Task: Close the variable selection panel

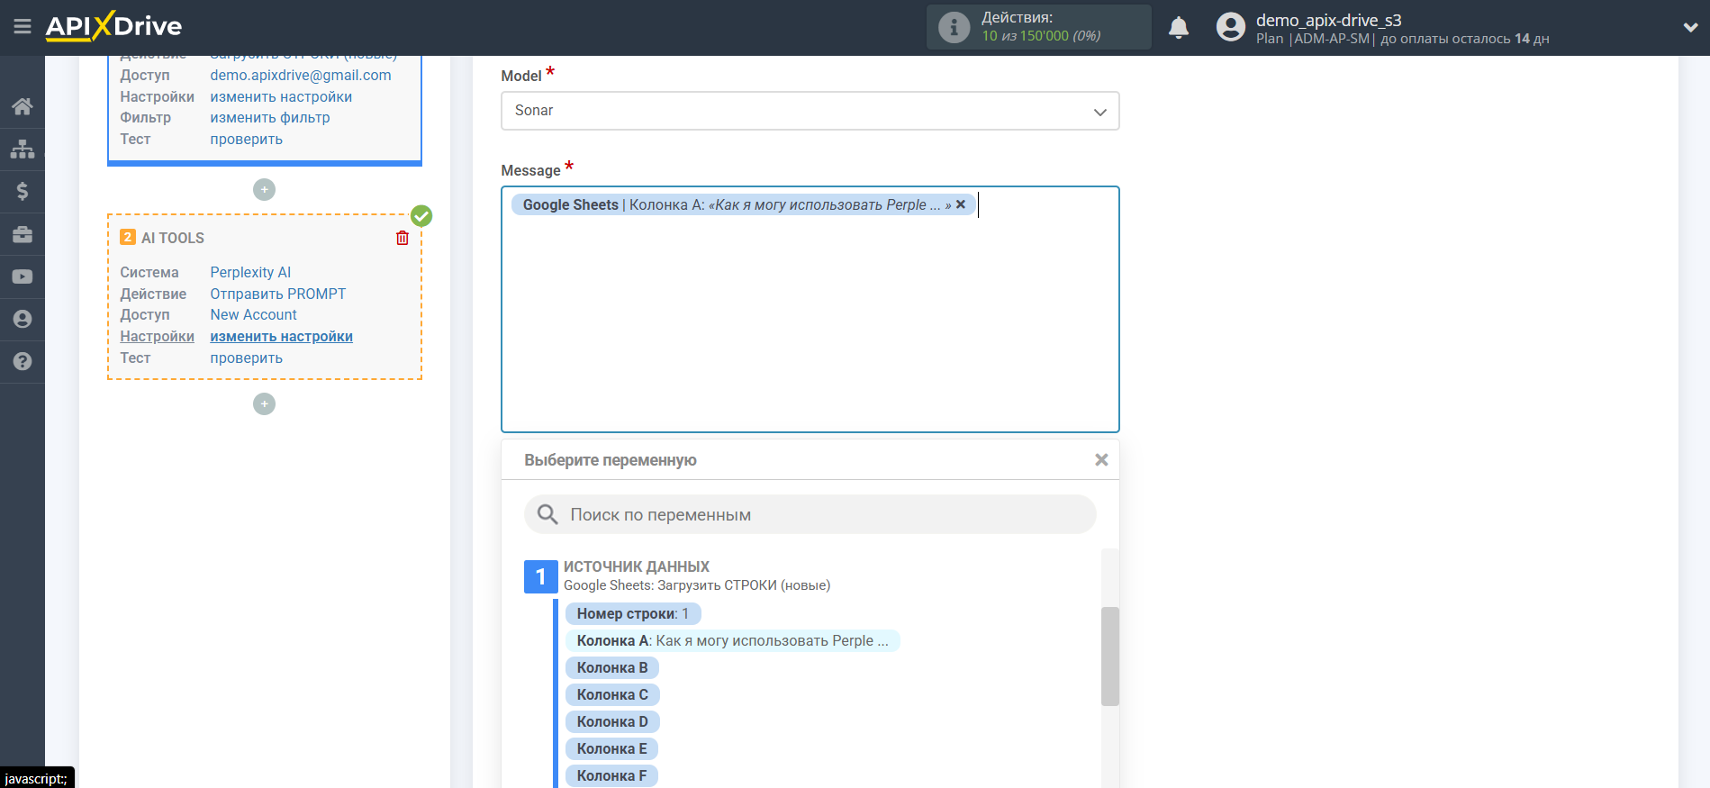Action: [1101, 459]
